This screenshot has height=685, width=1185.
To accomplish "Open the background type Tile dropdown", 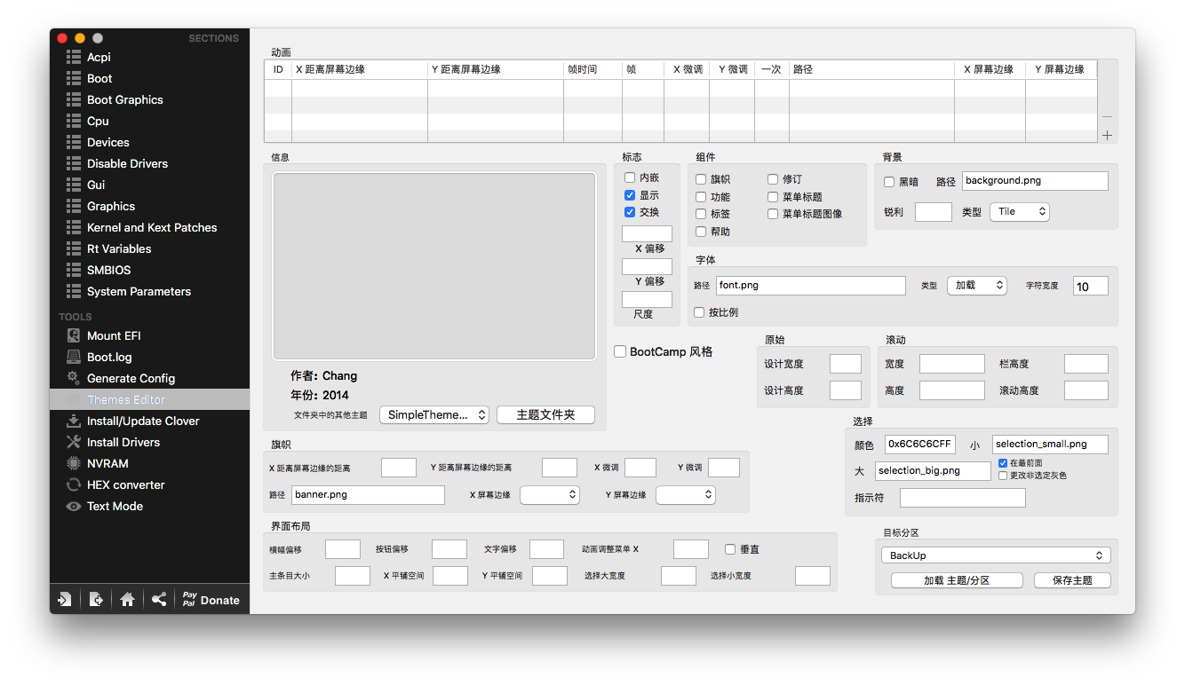I will (1020, 211).
